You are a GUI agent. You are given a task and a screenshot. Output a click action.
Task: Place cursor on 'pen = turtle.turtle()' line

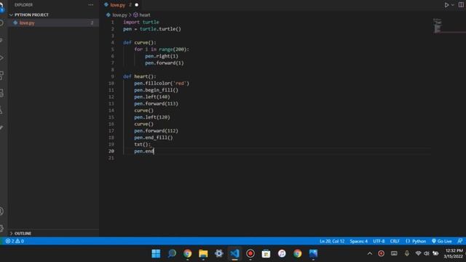(152, 29)
